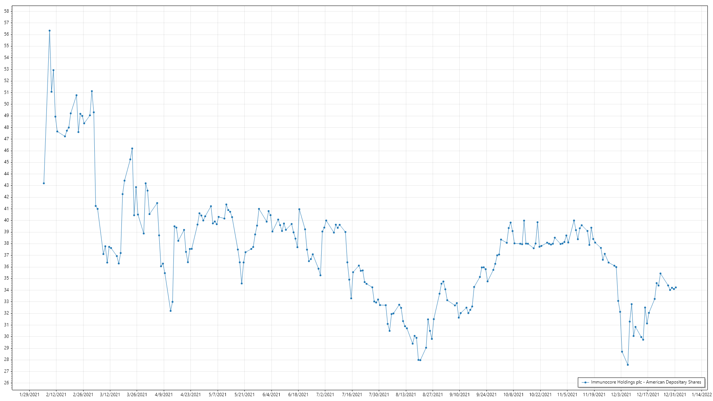Screen dimensions: 713x401
Task: Click the legend series marker icon
Action: point(585,382)
